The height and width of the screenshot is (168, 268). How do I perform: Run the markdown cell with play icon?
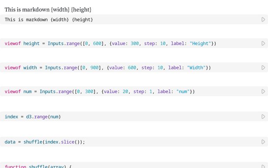[x=263, y=20]
